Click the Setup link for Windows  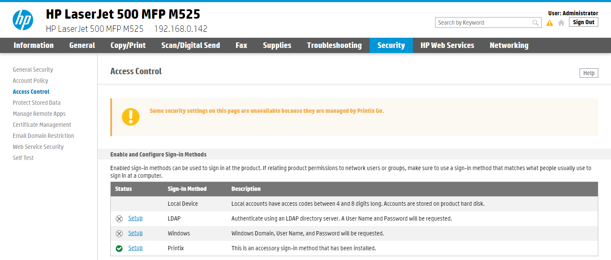135,233
